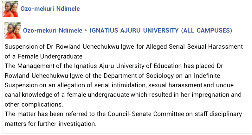Click the line starting "Suspension on an allegation"
Viewport: 252px width, 135px height.
[x=119, y=85]
